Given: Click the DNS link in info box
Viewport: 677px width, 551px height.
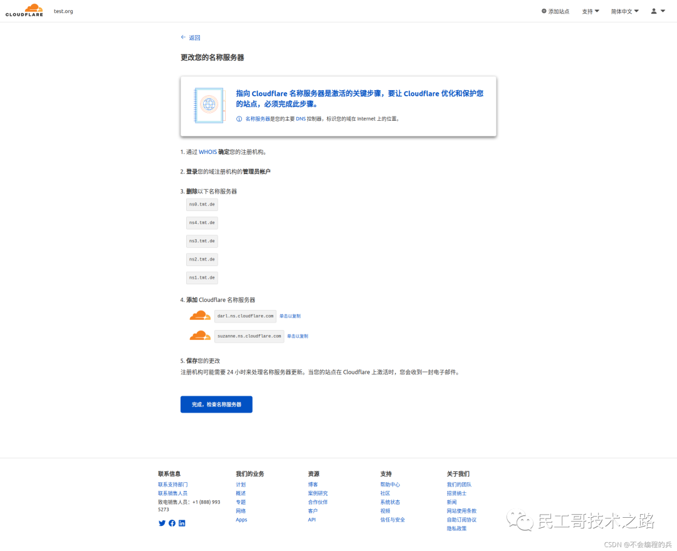Looking at the screenshot, I should [x=300, y=118].
